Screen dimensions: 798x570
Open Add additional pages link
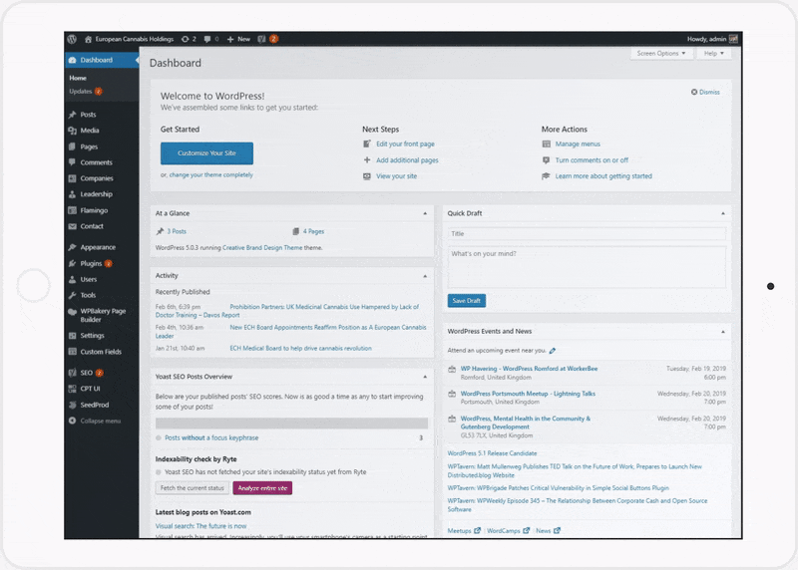pyautogui.click(x=407, y=160)
